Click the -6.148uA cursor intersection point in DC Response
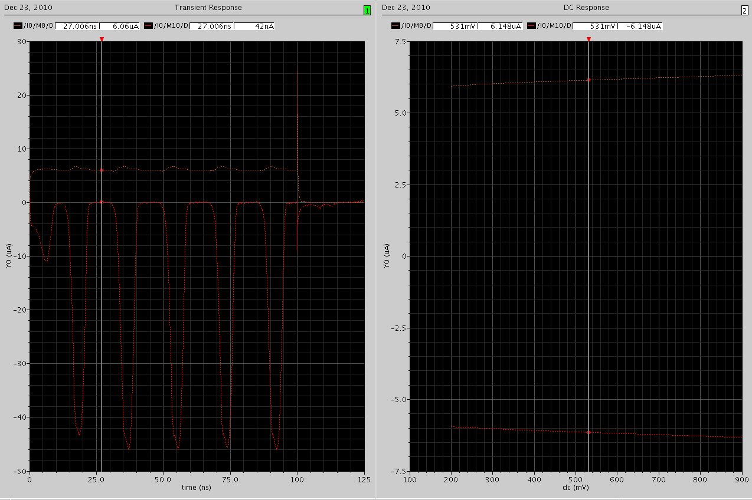752x500 pixels. tap(588, 432)
